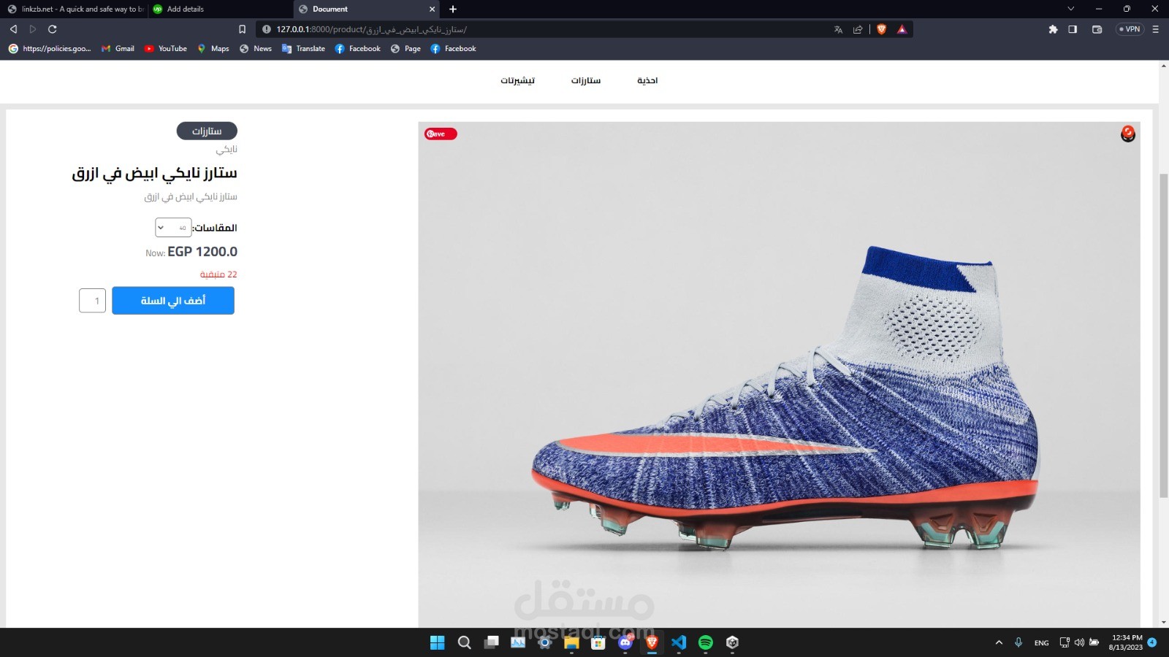This screenshot has width=1169, height=657.
Task: Click the football boot product image
Action: click(x=779, y=374)
